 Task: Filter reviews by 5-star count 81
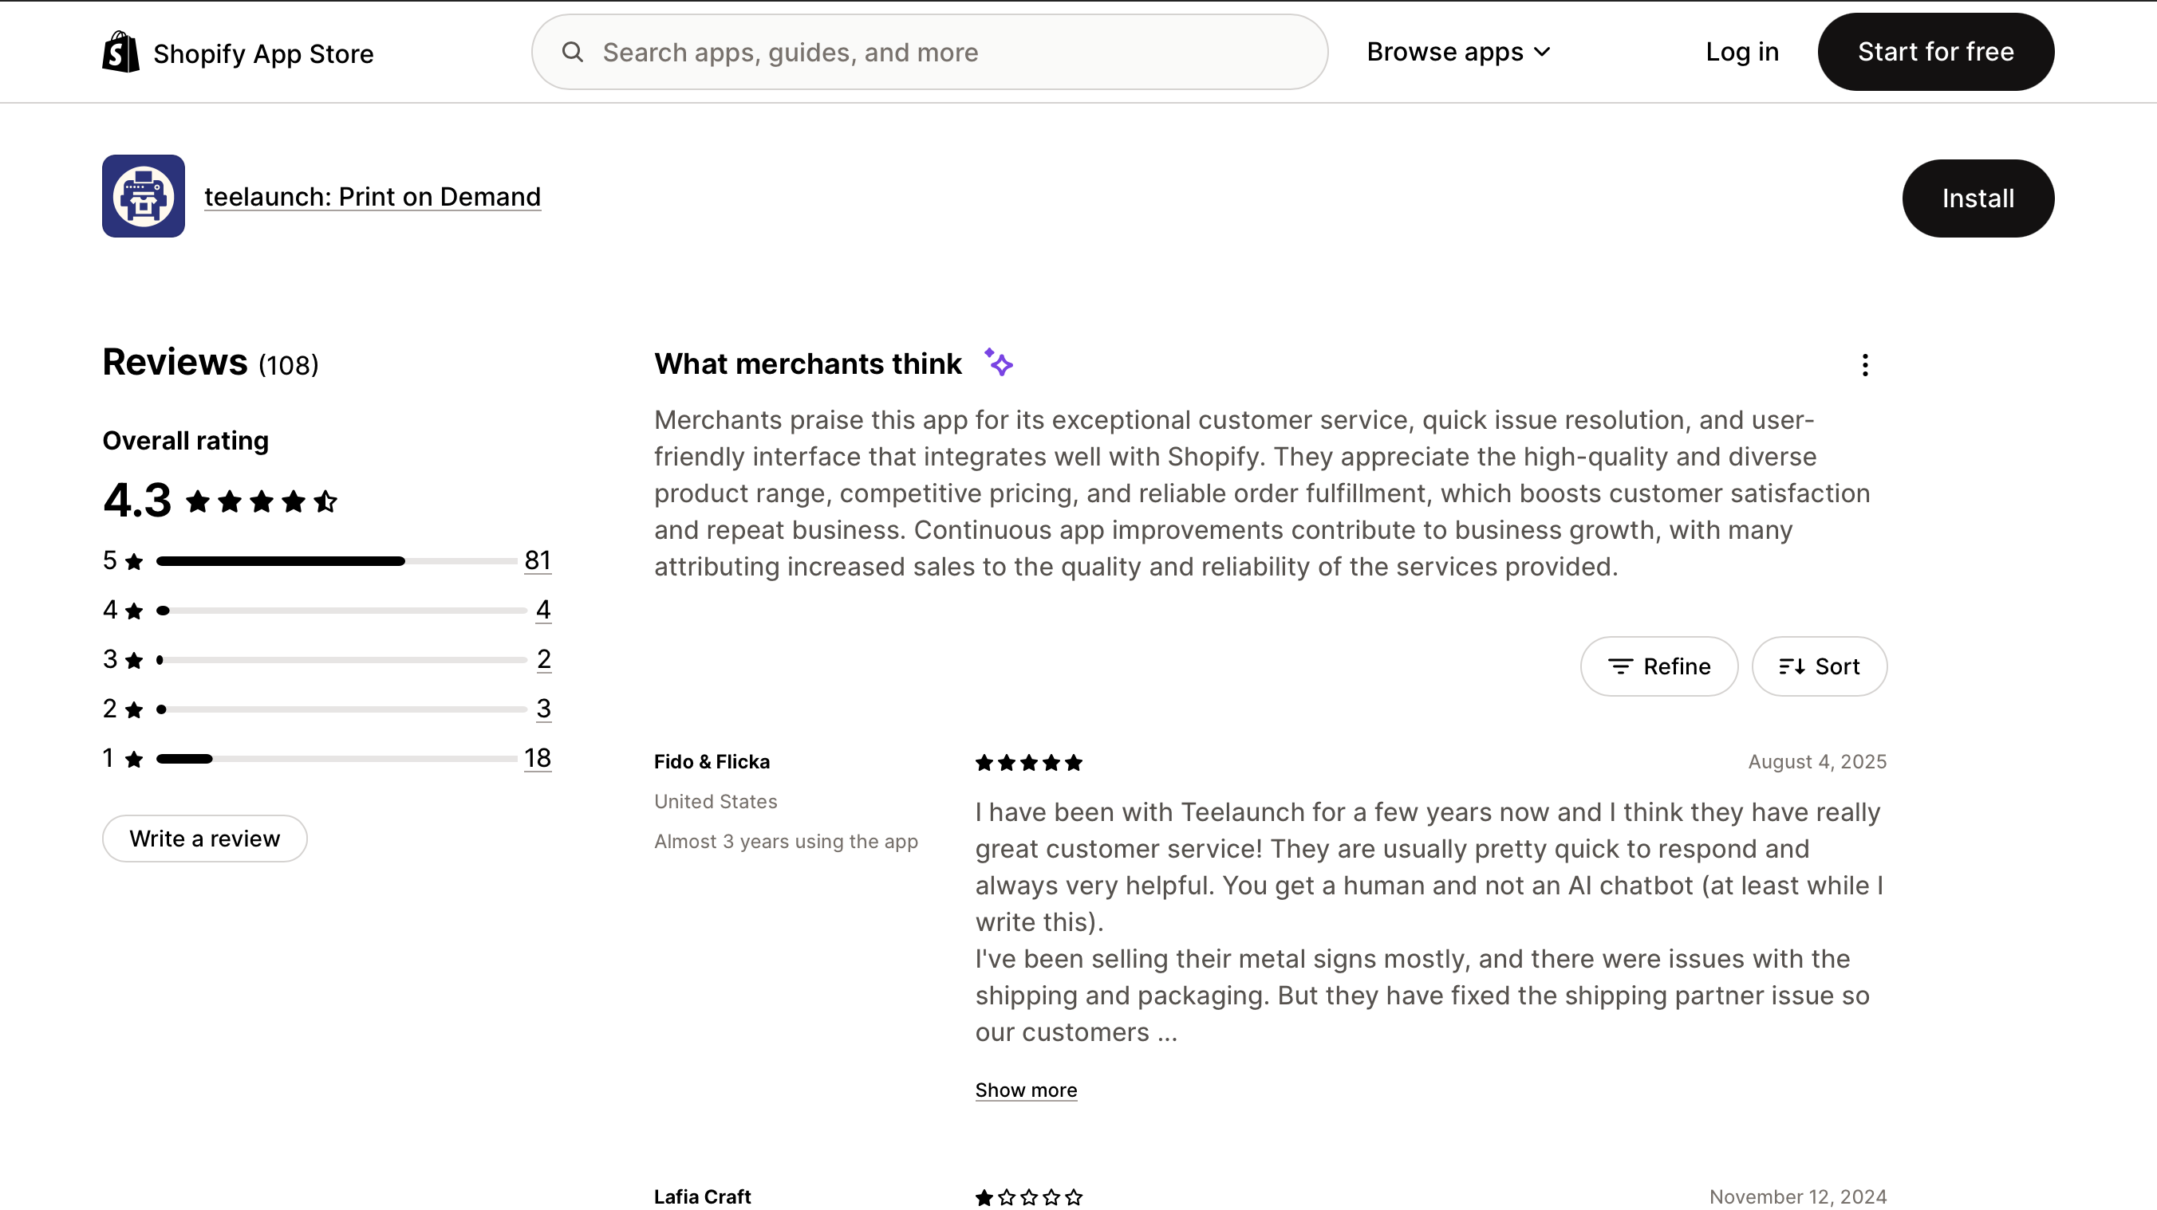coord(538,560)
